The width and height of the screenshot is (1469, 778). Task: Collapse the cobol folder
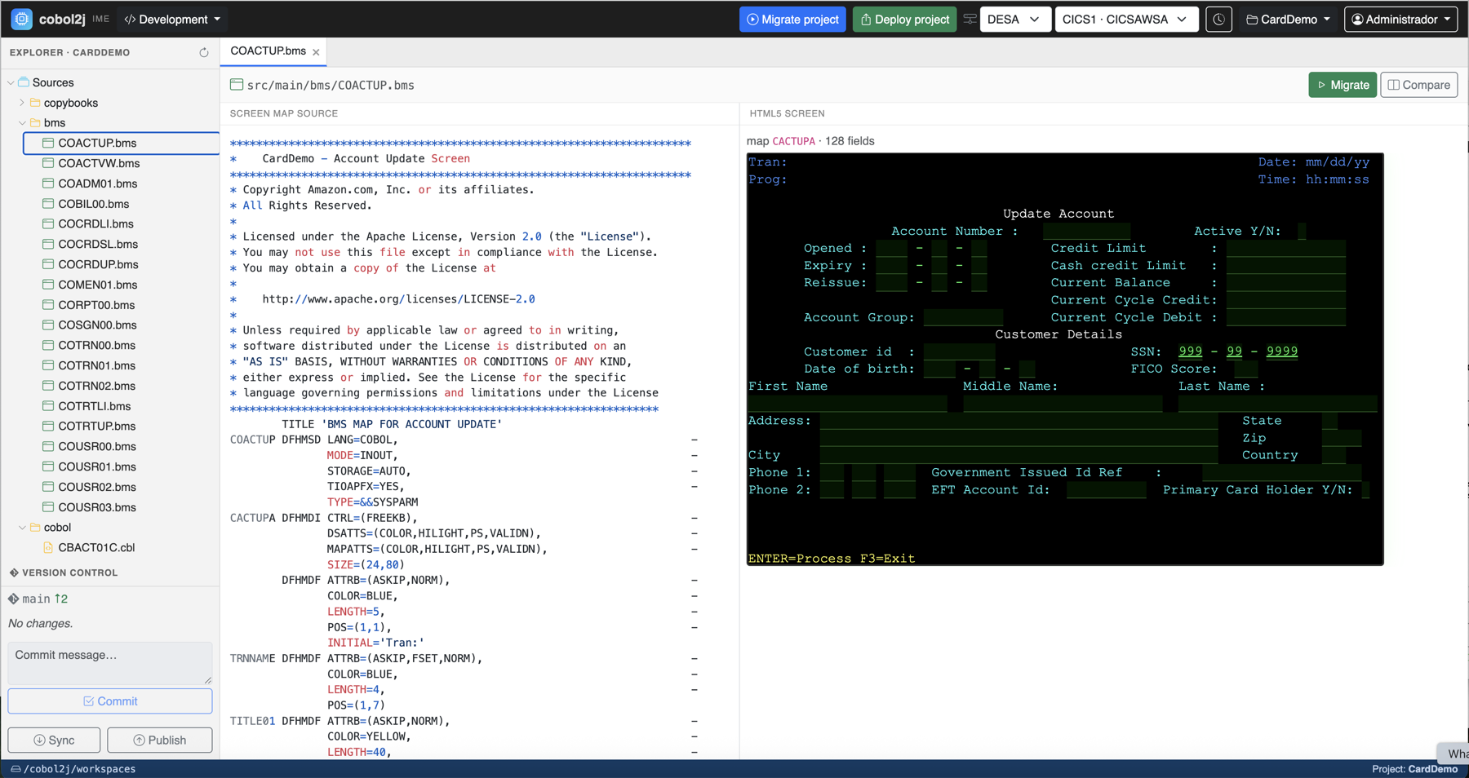(x=22, y=528)
